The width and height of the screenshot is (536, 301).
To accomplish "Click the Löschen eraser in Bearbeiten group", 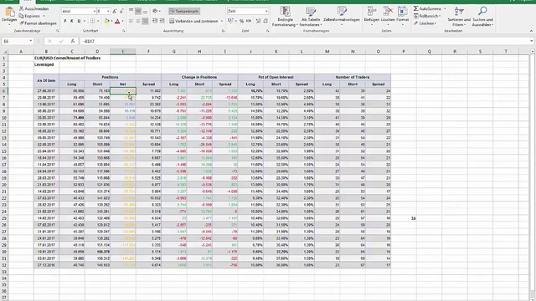I will [425, 23].
